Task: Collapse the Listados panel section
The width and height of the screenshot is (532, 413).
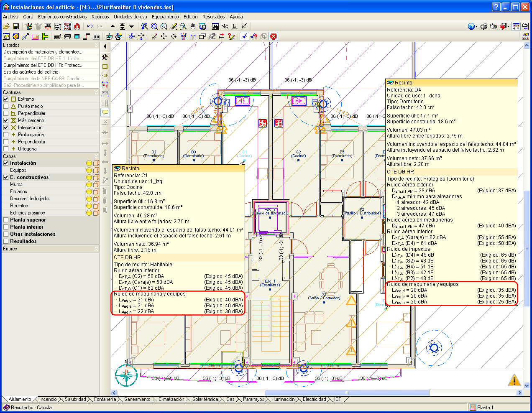Action: 96,45
